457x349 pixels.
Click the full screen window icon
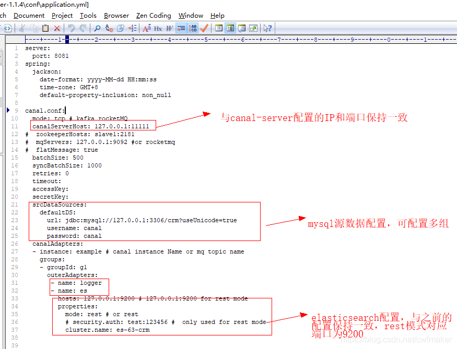253,28
